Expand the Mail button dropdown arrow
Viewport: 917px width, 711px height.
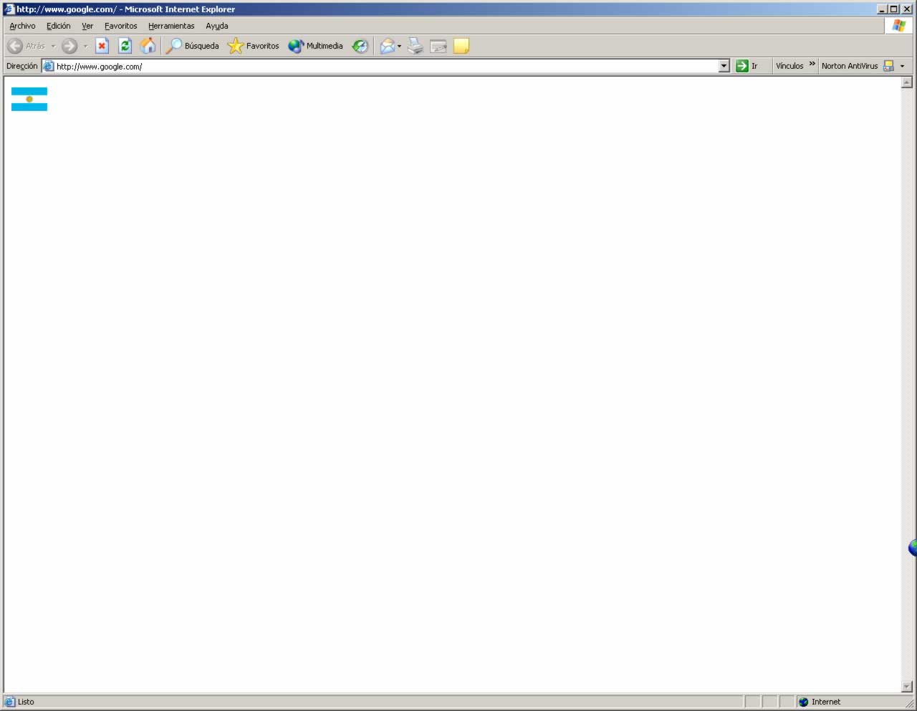399,46
